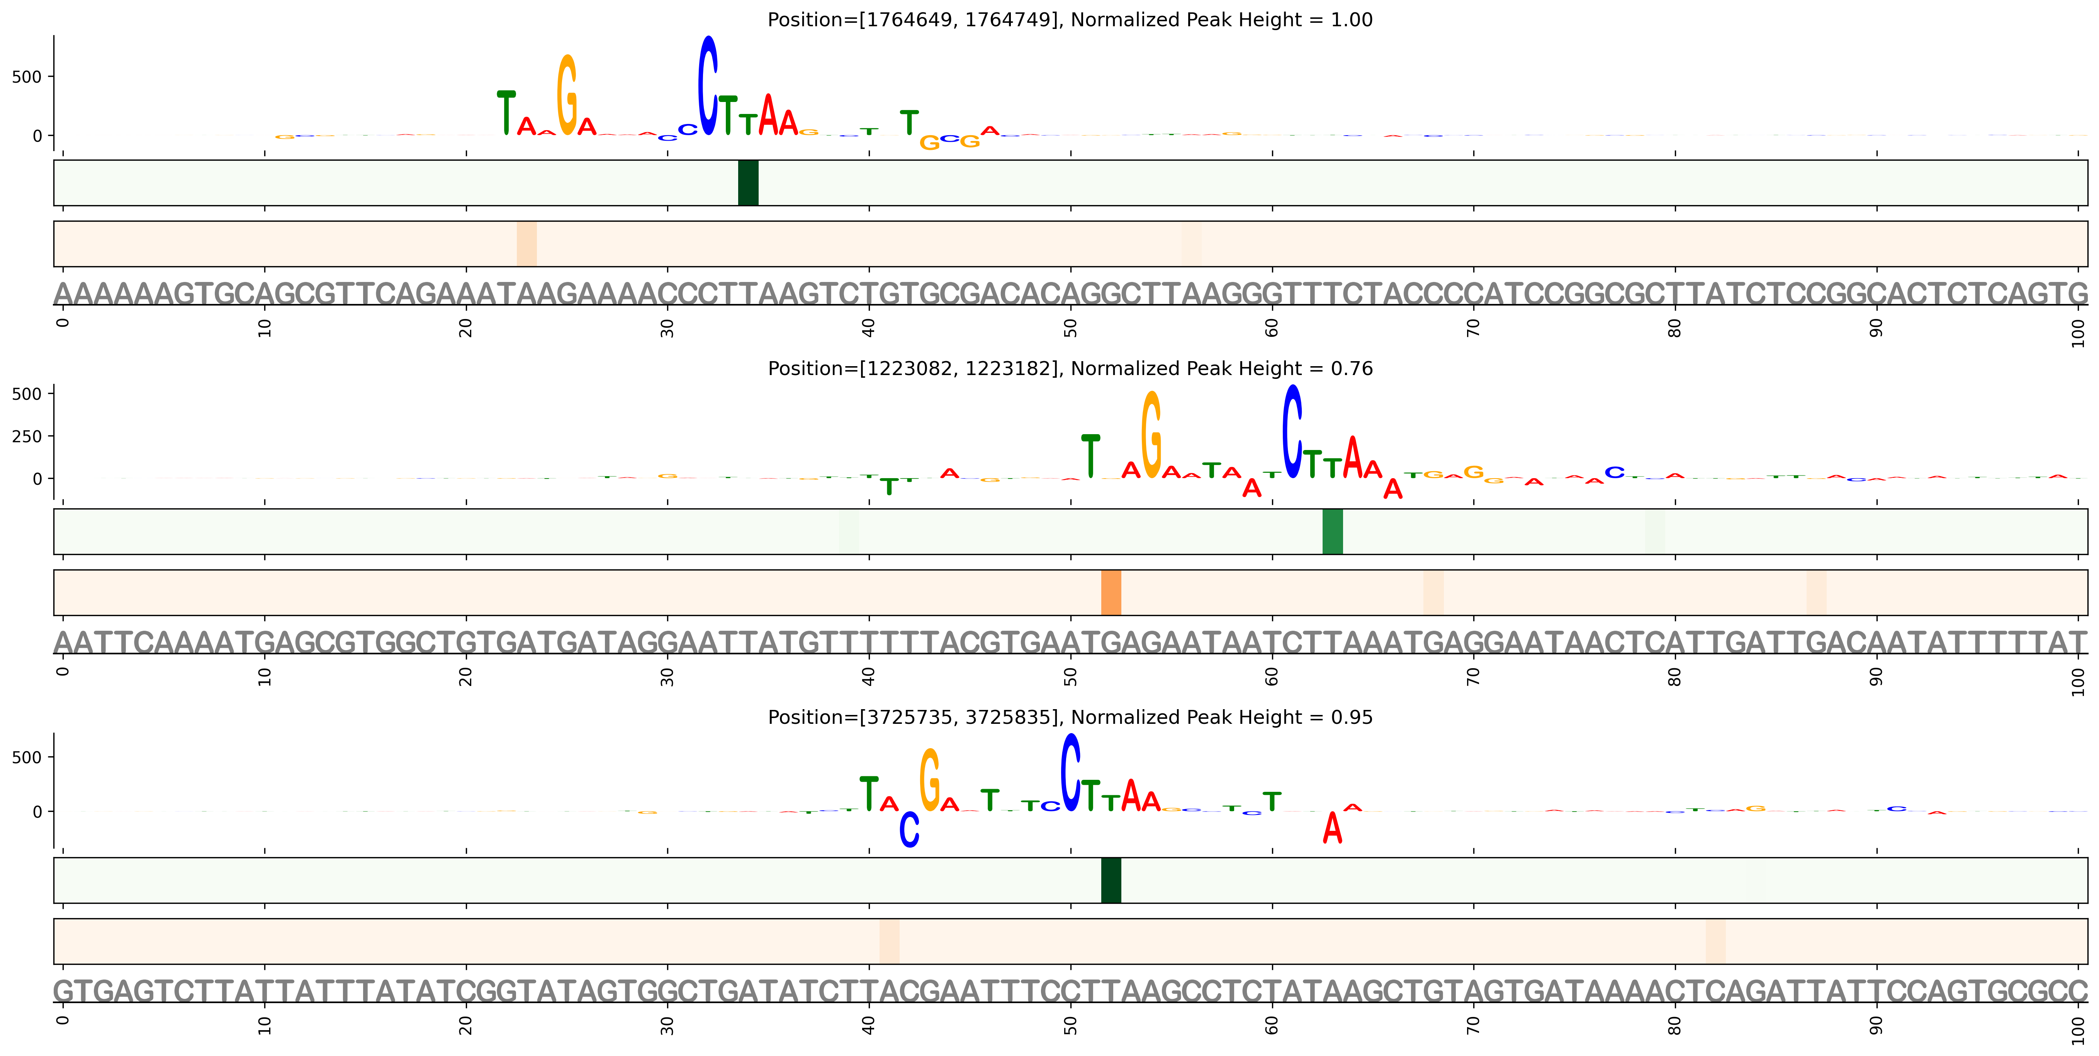Click the large red A below axis, bottom logo
Image resolution: width=2099 pixels, height=1056 pixels.
point(1332,827)
